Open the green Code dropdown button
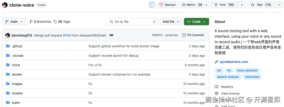The image size is (284, 107). [196, 22]
